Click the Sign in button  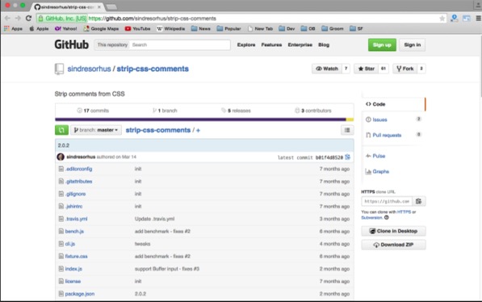coord(413,45)
